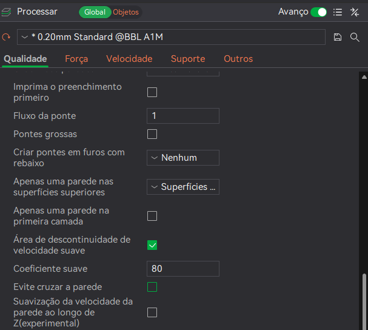Viewport: 368px width, 330px height.
Task: Select the Qualidade tab
Action: pos(25,59)
